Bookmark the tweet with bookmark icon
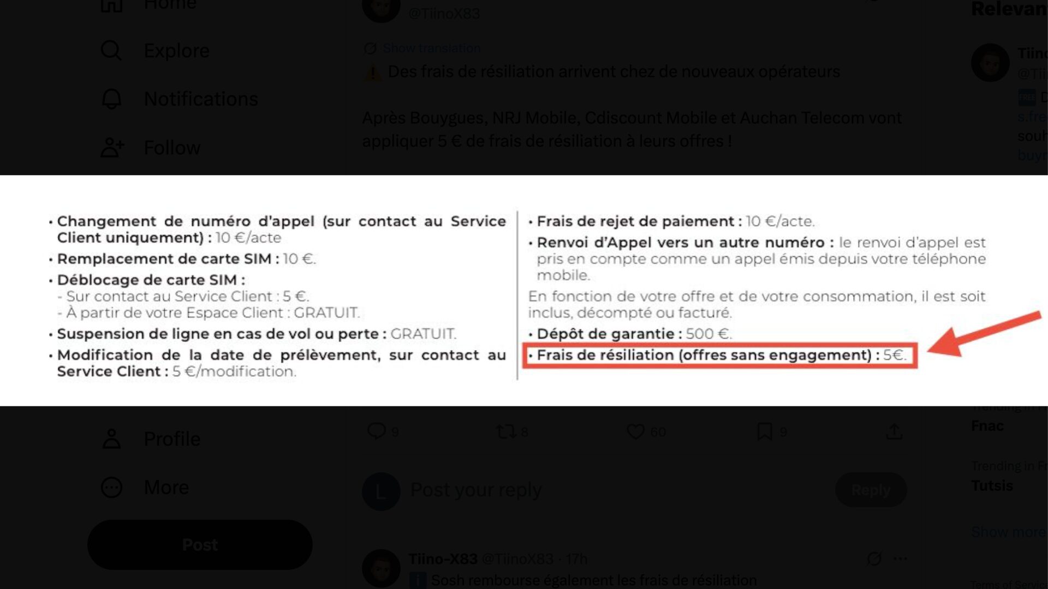The height and width of the screenshot is (589, 1048). [765, 432]
